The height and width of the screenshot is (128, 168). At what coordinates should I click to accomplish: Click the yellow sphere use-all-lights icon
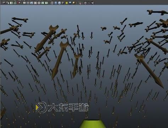pos(67,3)
